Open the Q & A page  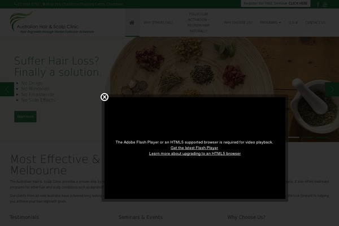pos(293,23)
